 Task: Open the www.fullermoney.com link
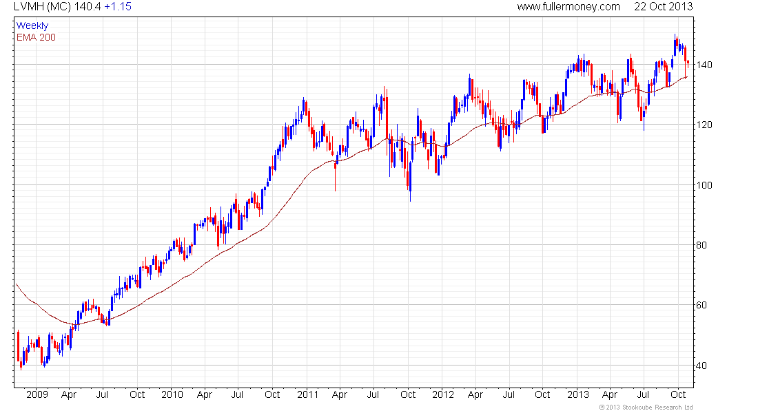point(568,7)
